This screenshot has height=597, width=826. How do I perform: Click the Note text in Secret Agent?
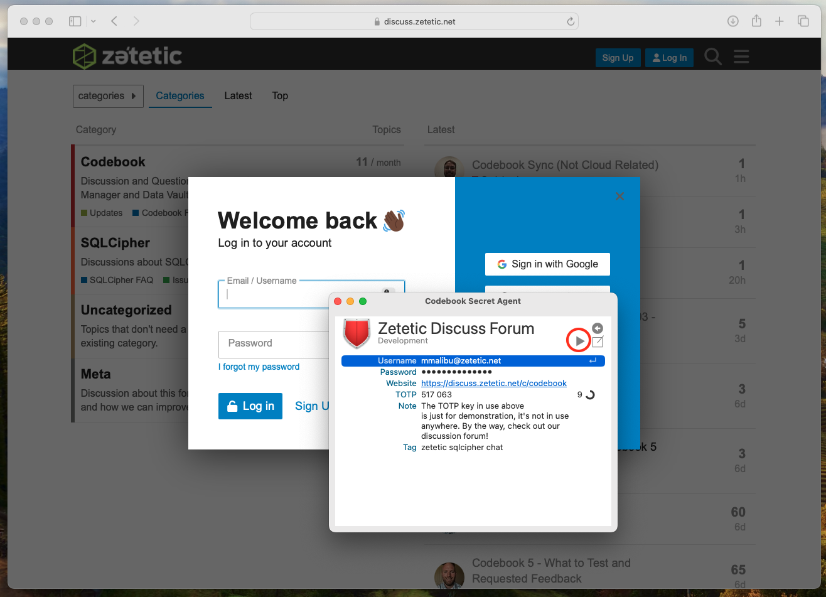[x=495, y=421]
